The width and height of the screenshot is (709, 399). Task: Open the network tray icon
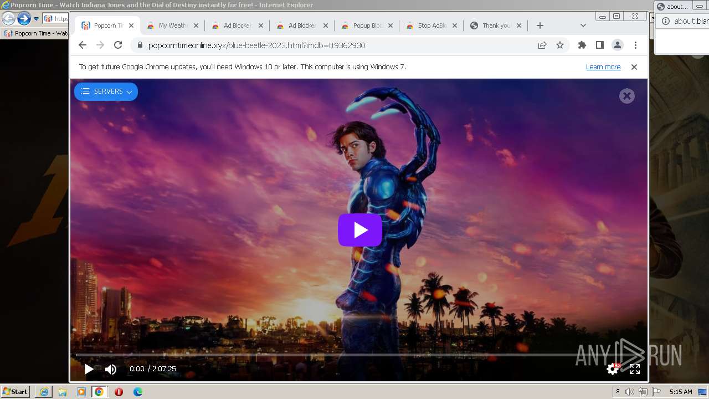click(x=643, y=392)
